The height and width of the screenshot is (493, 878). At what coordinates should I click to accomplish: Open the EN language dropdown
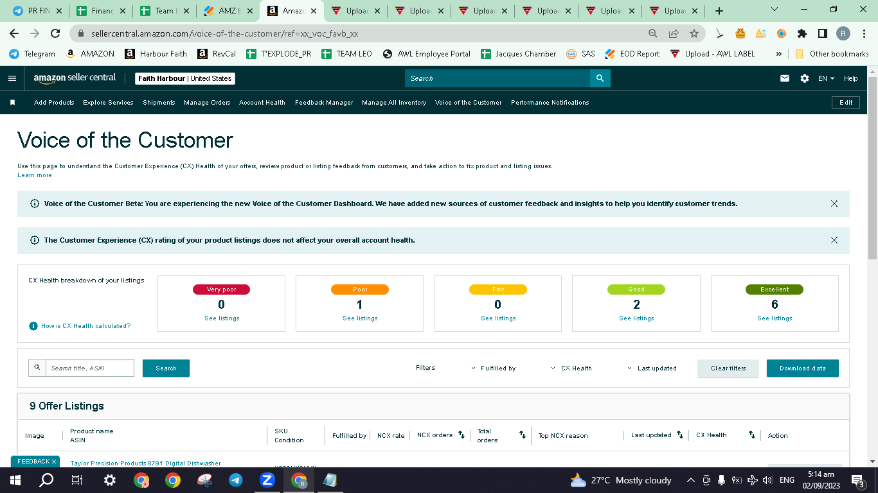click(x=826, y=78)
